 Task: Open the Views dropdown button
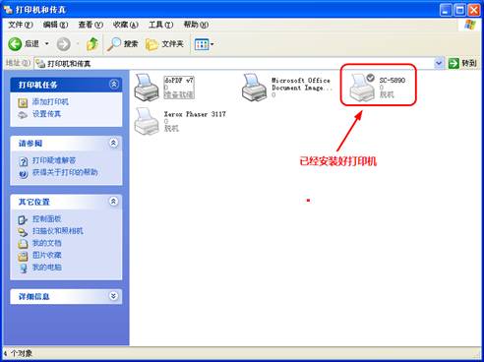pyautogui.click(x=204, y=44)
